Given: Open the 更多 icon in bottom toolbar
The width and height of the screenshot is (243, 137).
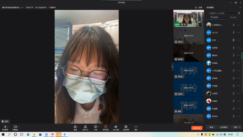Looking at the screenshot, I should pyautogui.click(x=136, y=127).
